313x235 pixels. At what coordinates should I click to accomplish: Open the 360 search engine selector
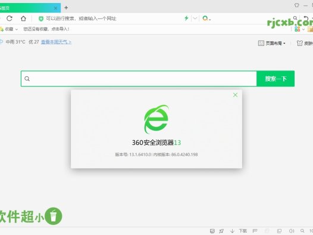pyautogui.click(x=206, y=18)
